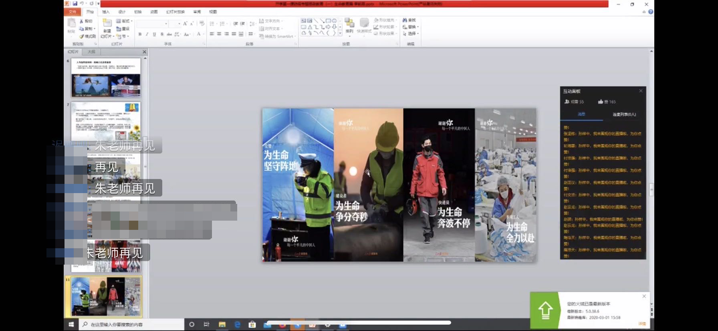Open PowerPoint Help question mark icon
Viewport: 718px width, 331px height.
[651, 12]
